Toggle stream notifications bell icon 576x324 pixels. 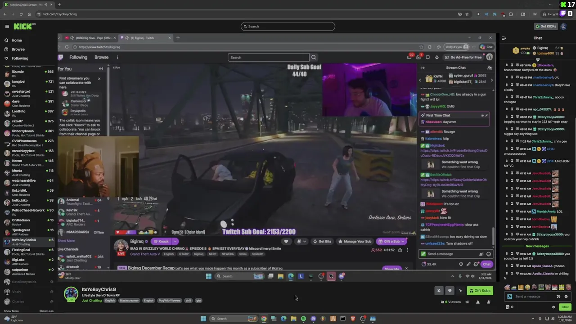[x=439, y=291]
